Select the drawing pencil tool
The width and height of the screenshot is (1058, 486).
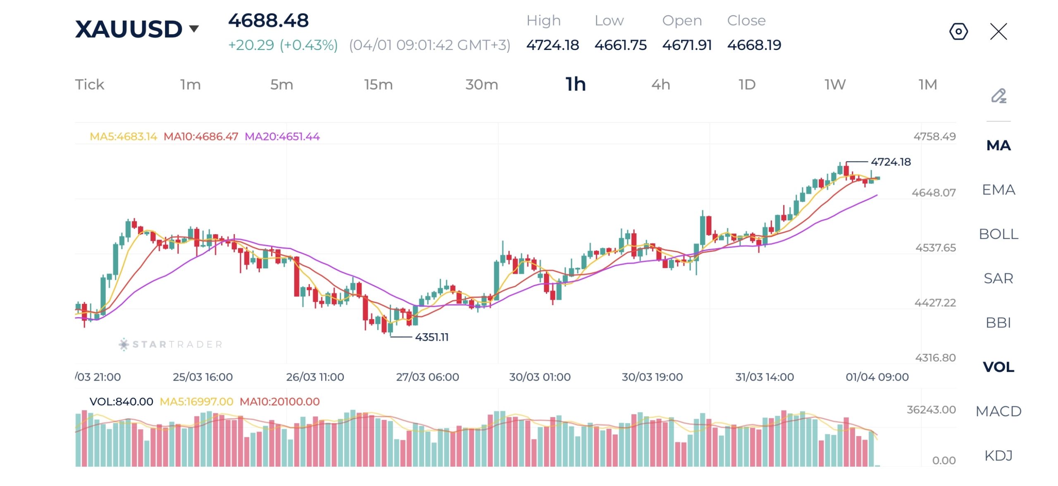[x=998, y=96]
